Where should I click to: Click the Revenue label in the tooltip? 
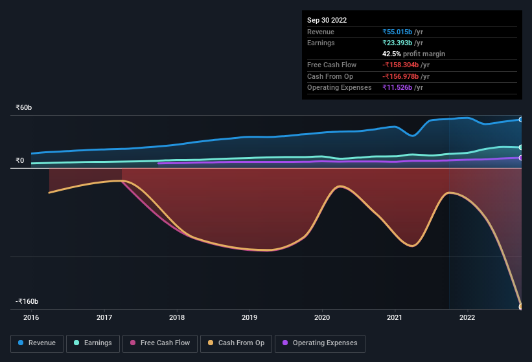tap(321, 32)
